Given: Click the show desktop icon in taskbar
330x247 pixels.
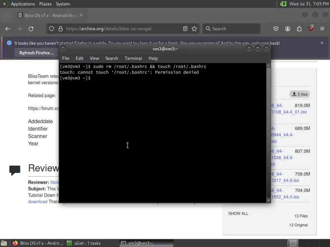Looking at the screenshot, I should tap(4, 243).
